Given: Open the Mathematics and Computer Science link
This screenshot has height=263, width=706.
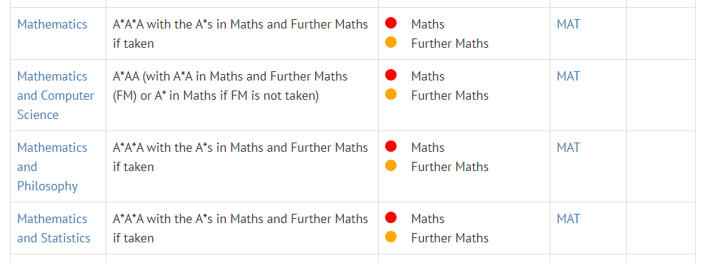Looking at the screenshot, I should pos(56,95).
